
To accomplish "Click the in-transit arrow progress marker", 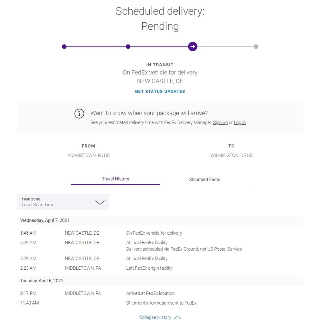I will [x=193, y=46].
